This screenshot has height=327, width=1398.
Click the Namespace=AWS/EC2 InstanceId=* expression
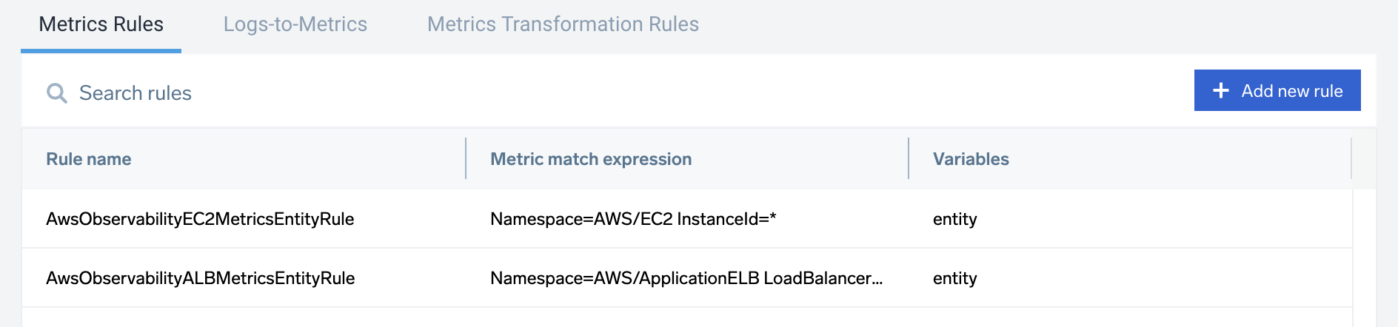pyautogui.click(x=633, y=219)
